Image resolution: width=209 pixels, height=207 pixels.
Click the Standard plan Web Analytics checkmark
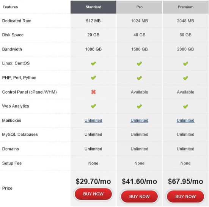coord(93,106)
